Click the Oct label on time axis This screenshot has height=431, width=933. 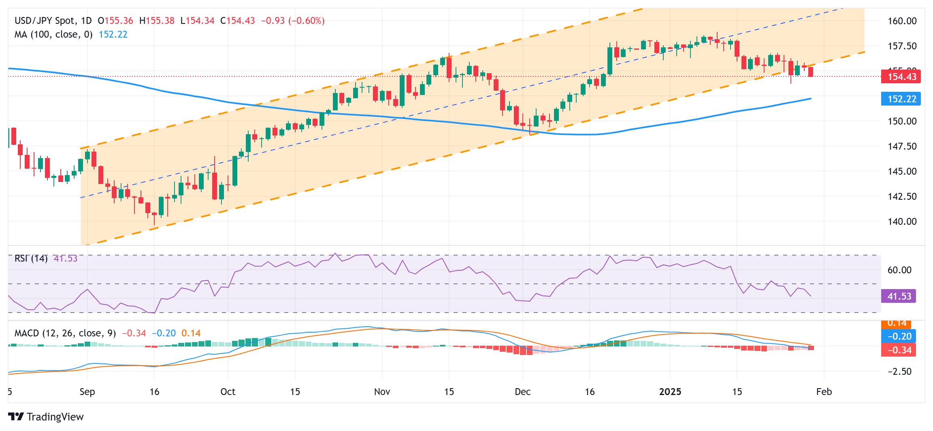click(x=228, y=392)
